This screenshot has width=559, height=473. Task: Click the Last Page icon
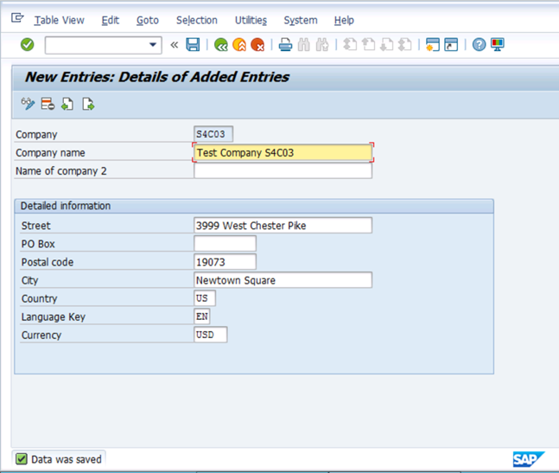tap(405, 45)
